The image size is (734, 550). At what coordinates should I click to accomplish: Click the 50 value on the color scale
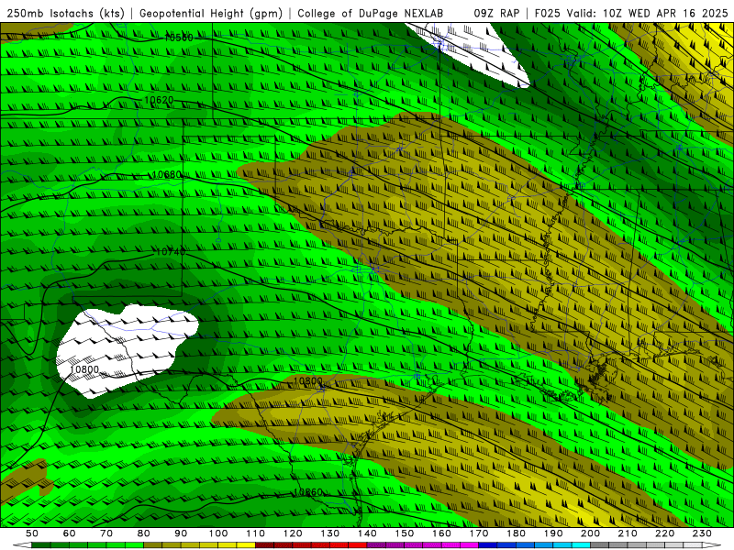coord(32,533)
